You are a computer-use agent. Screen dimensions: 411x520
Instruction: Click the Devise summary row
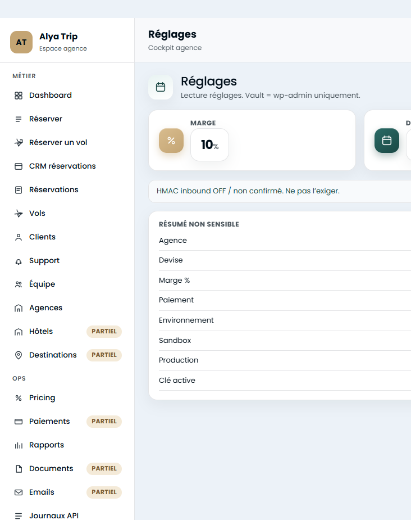[285, 260]
